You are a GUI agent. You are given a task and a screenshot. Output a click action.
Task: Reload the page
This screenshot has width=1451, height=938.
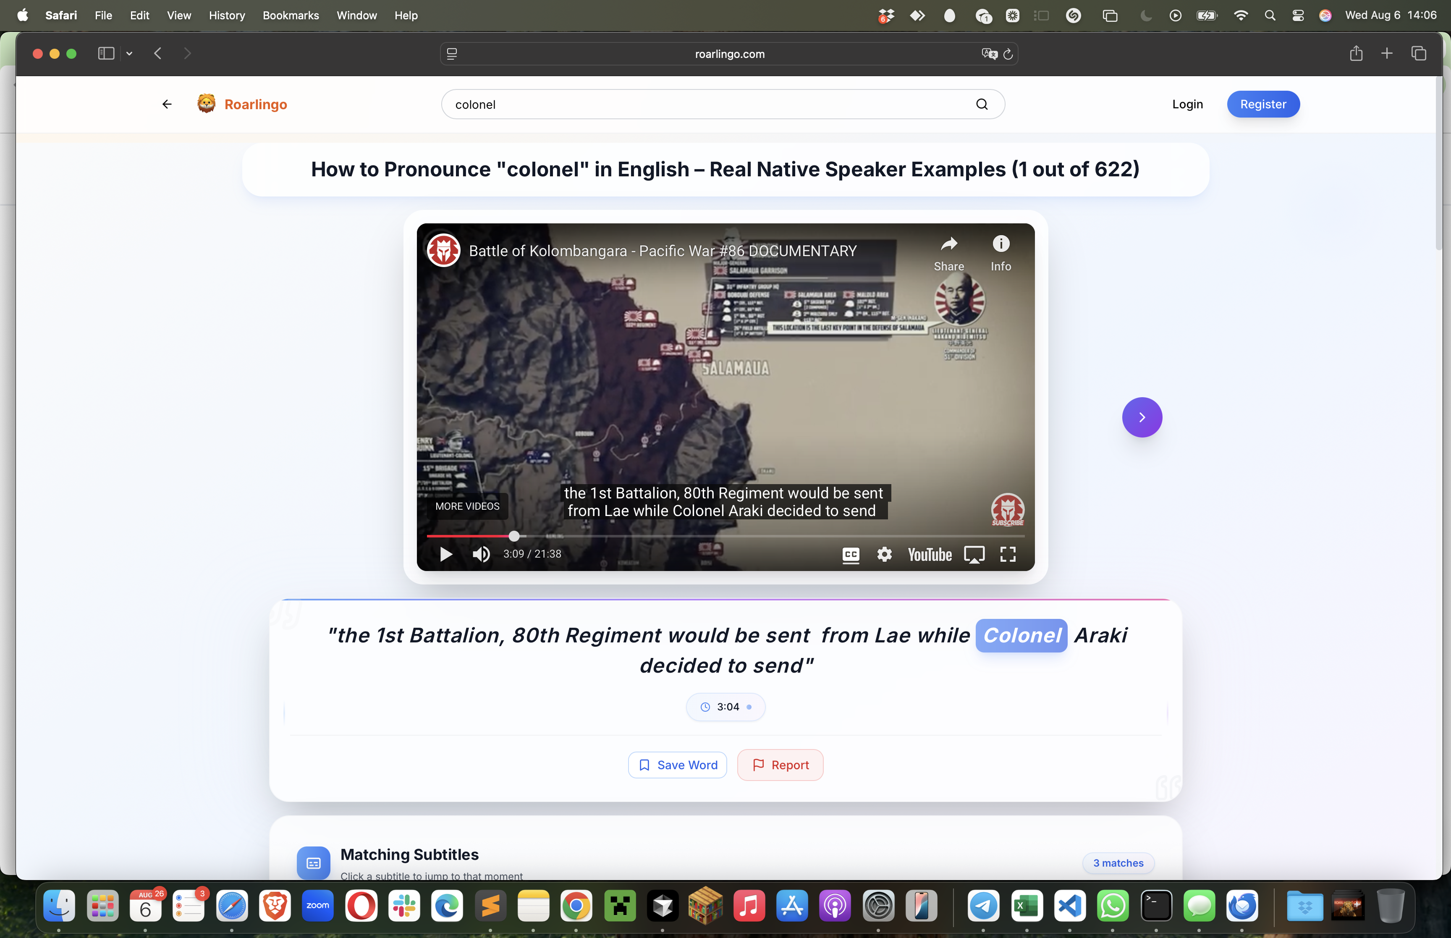pos(1008,54)
